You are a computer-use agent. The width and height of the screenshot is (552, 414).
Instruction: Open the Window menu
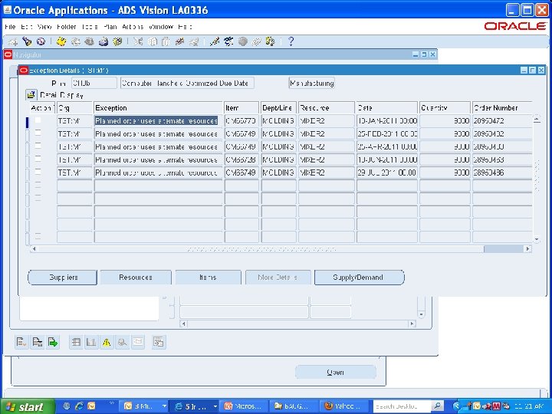(161, 27)
